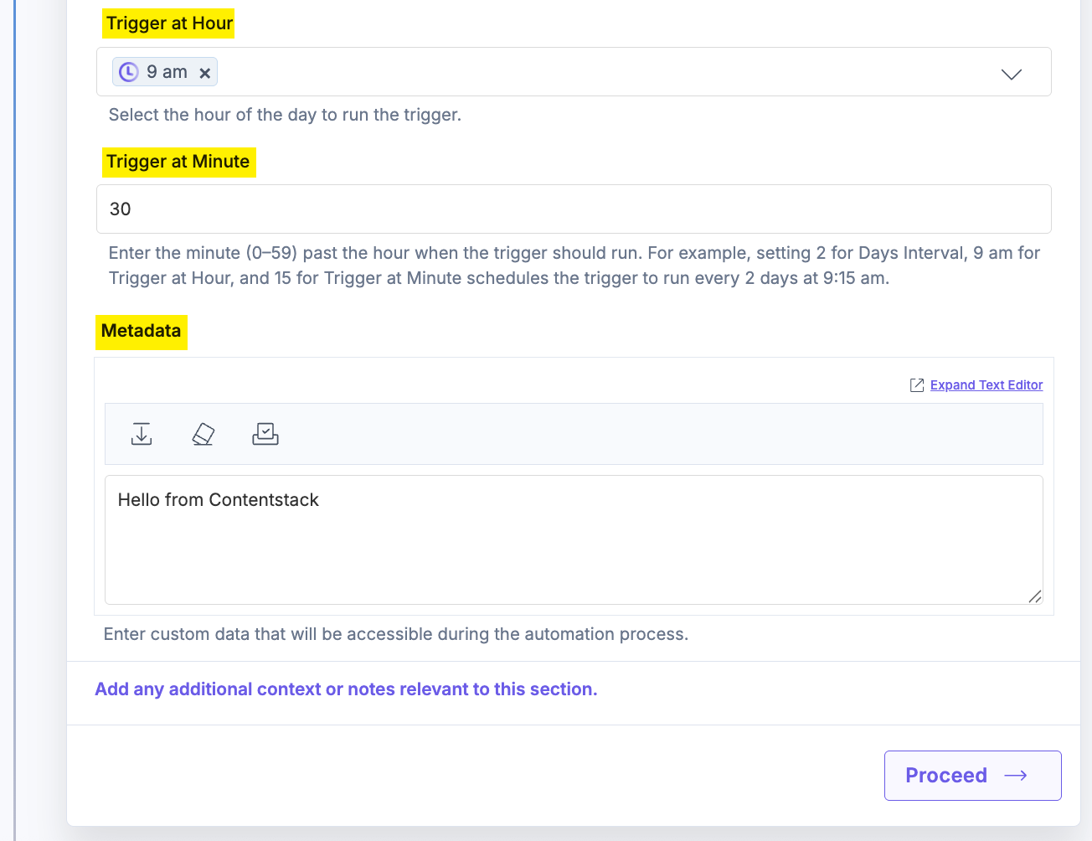Click the Trigger at Hour label
The width and height of the screenshot is (1092, 841).
pos(169,23)
